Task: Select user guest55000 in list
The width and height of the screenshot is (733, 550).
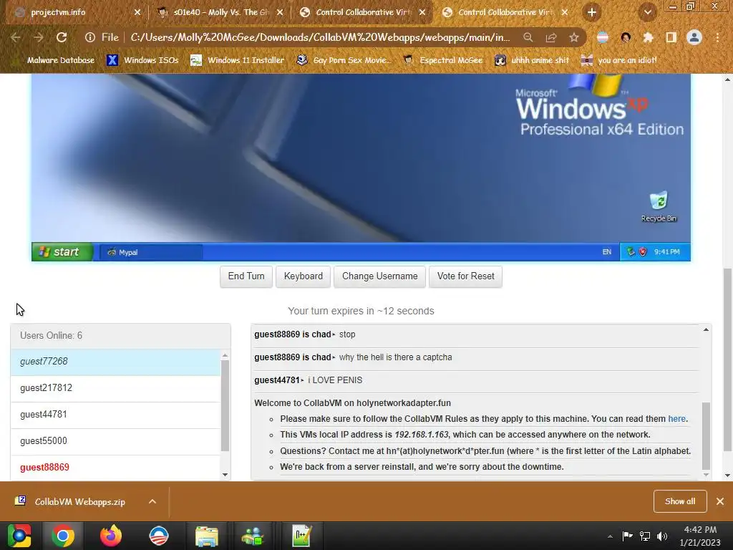Action: pyautogui.click(x=115, y=441)
